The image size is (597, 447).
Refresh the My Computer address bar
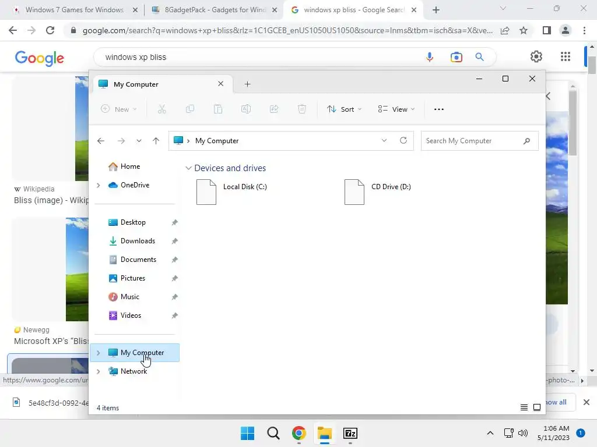pyautogui.click(x=403, y=141)
